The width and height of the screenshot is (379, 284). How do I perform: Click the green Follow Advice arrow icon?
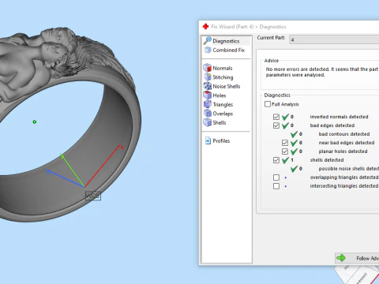point(341,258)
